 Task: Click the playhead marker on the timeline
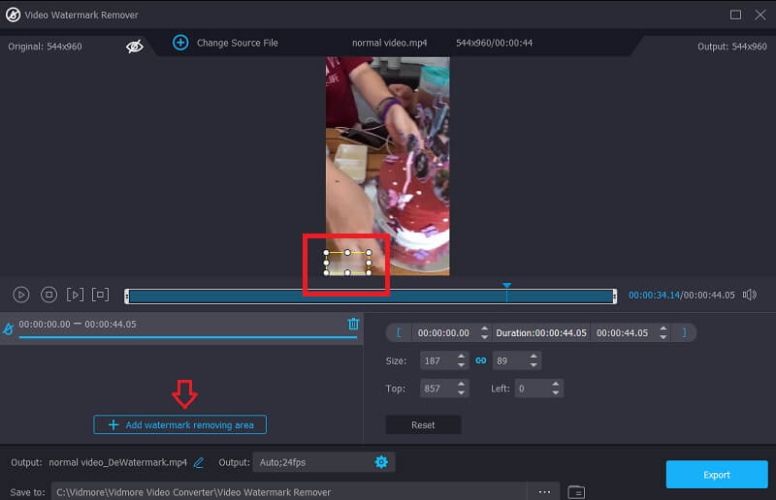point(506,286)
